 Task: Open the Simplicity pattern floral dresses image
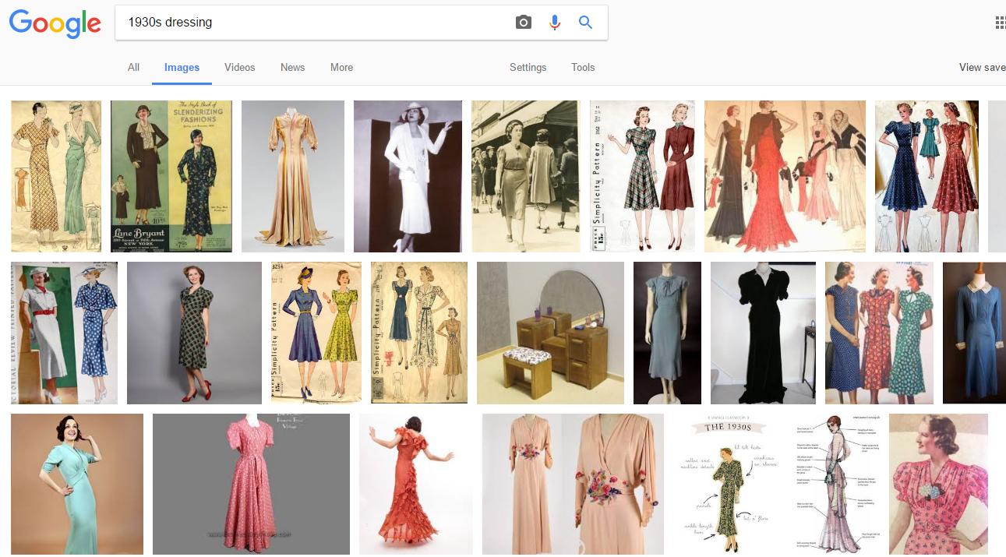419,333
